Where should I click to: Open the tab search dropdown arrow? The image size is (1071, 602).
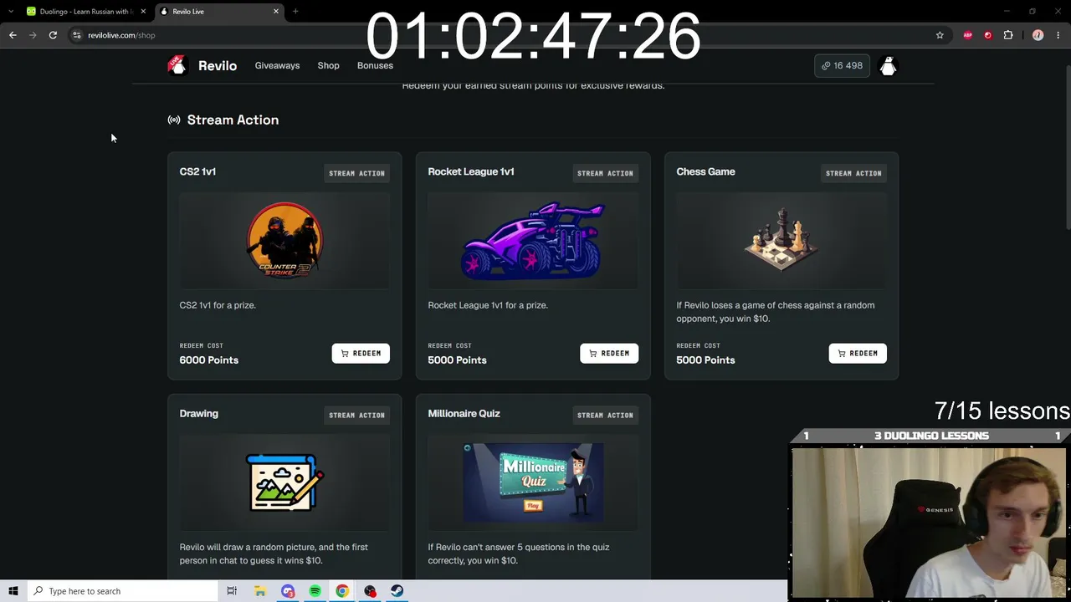pos(10,12)
